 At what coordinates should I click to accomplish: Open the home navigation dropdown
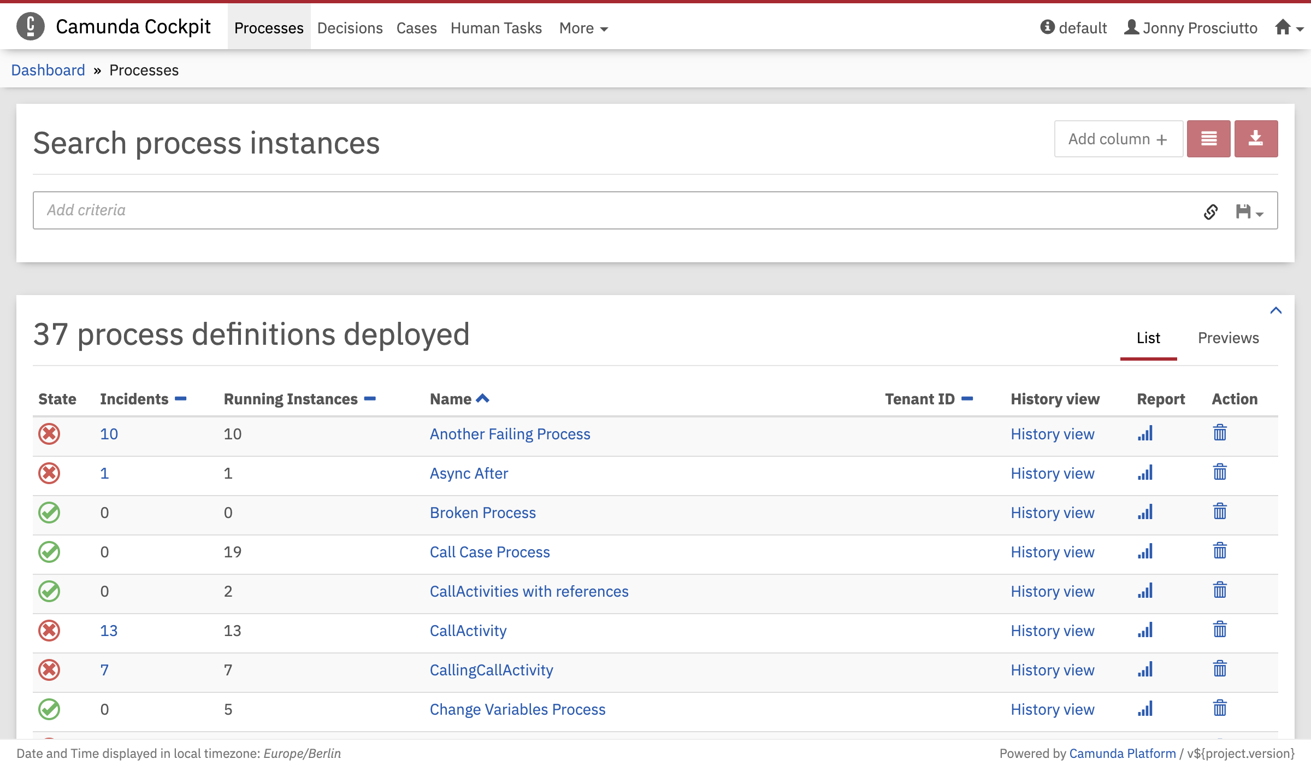pos(1289,27)
